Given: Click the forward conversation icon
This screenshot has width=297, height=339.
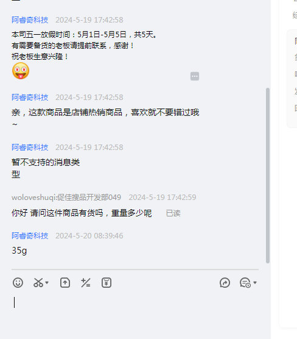Looking at the screenshot, I should coord(225,282).
